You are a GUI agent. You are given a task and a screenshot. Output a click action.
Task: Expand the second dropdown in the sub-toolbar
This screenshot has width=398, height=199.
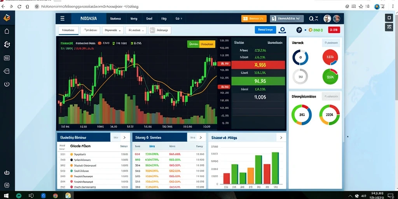click(136, 30)
